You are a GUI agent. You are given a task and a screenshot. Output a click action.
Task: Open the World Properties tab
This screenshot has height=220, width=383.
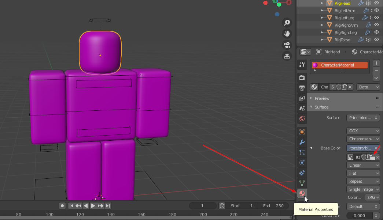click(x=302, y=119)
